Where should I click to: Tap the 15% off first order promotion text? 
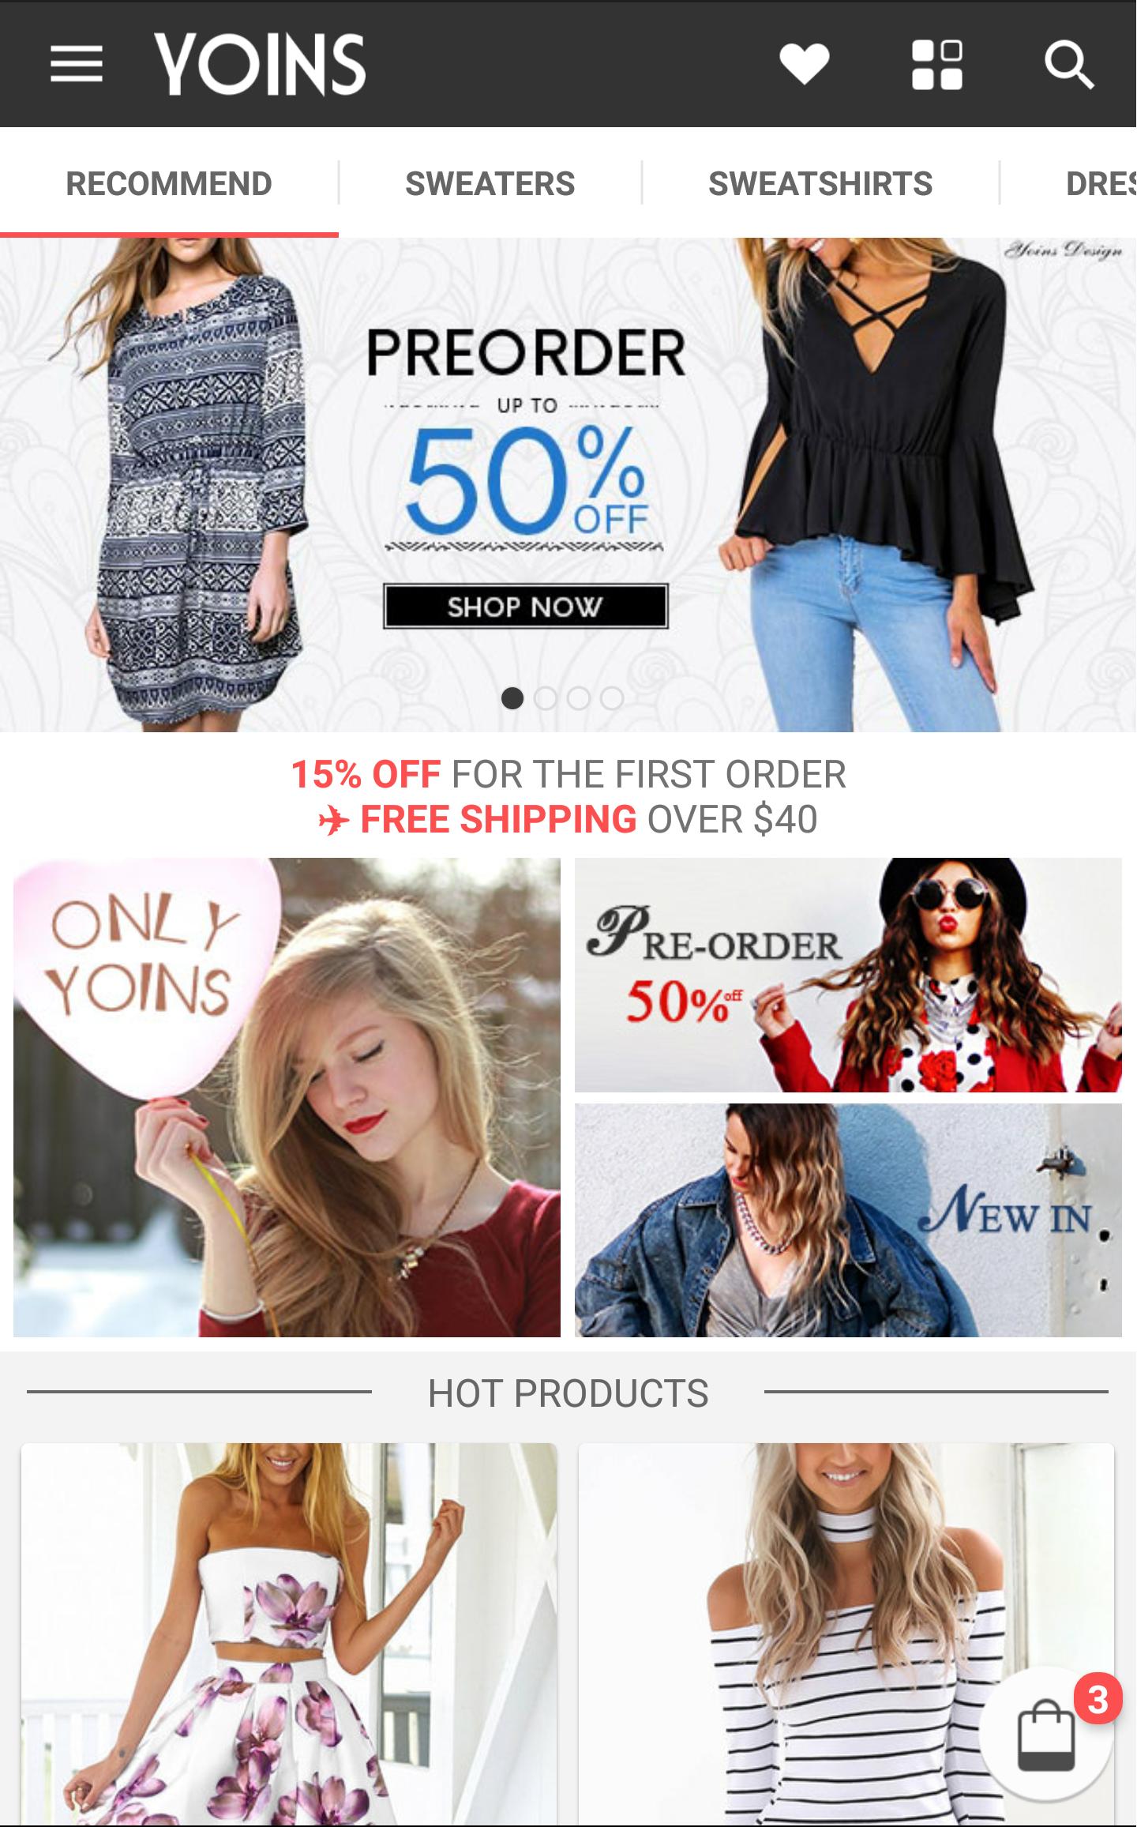(x=568, y=774)
